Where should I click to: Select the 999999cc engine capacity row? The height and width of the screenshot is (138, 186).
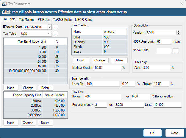tap(35, 115)
